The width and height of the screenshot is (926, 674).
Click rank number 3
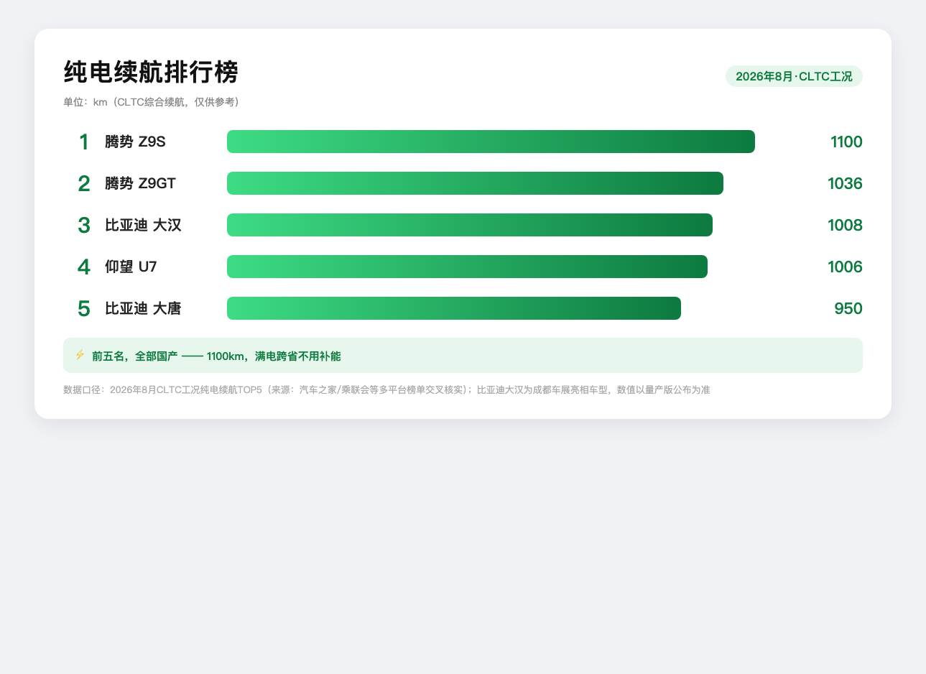84,225
